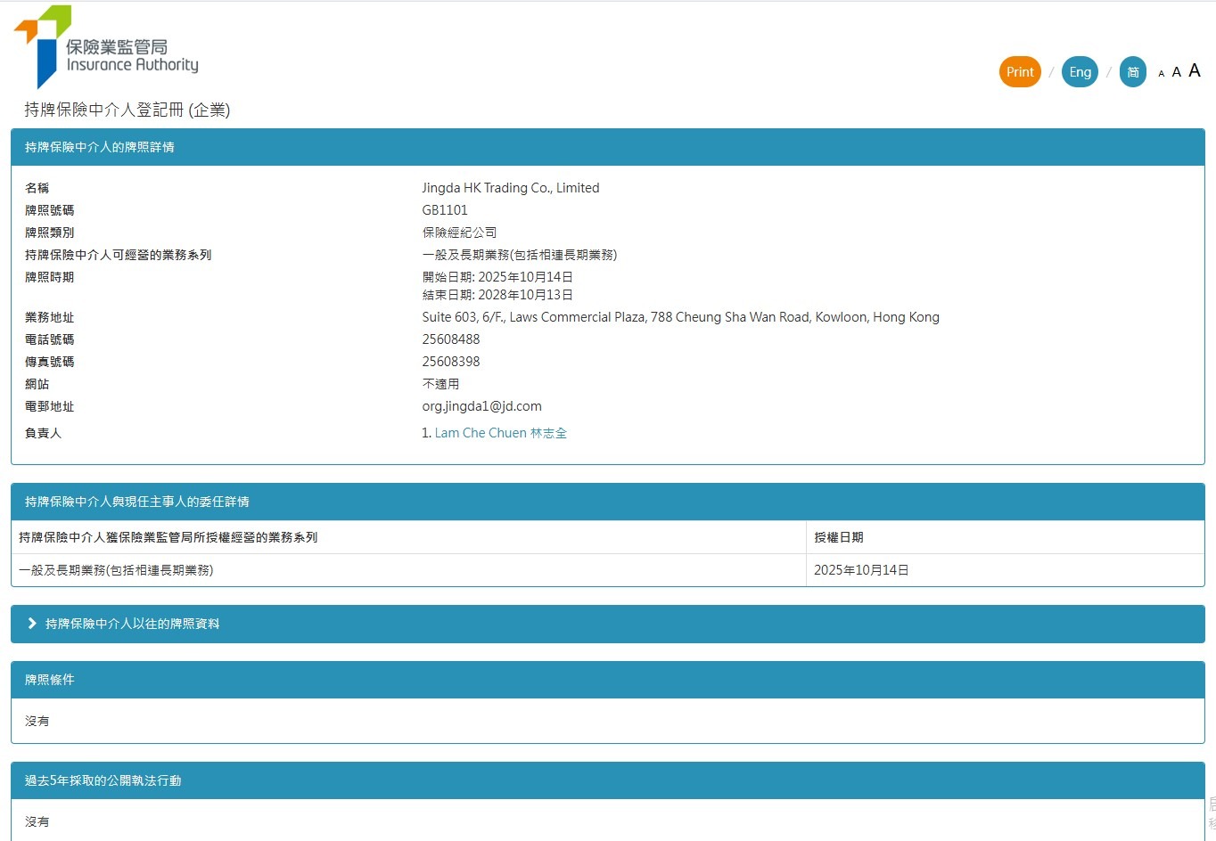Select the smallest "A" text size icon
1216x841 pixels.
pyautogui.click(x=1161, y=72)
